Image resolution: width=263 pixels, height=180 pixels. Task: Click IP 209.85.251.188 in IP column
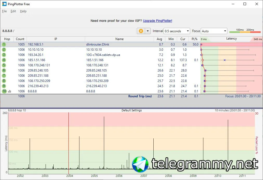[x=38, y=76]
